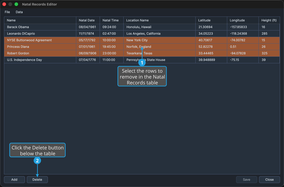Select the Princess Diana name cell
Screen dimensions: 284x187
pyautogui.click(x=40, y=47)
